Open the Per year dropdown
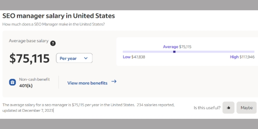The width and height of the screenshot is (258, 129). tap(74, 58)
